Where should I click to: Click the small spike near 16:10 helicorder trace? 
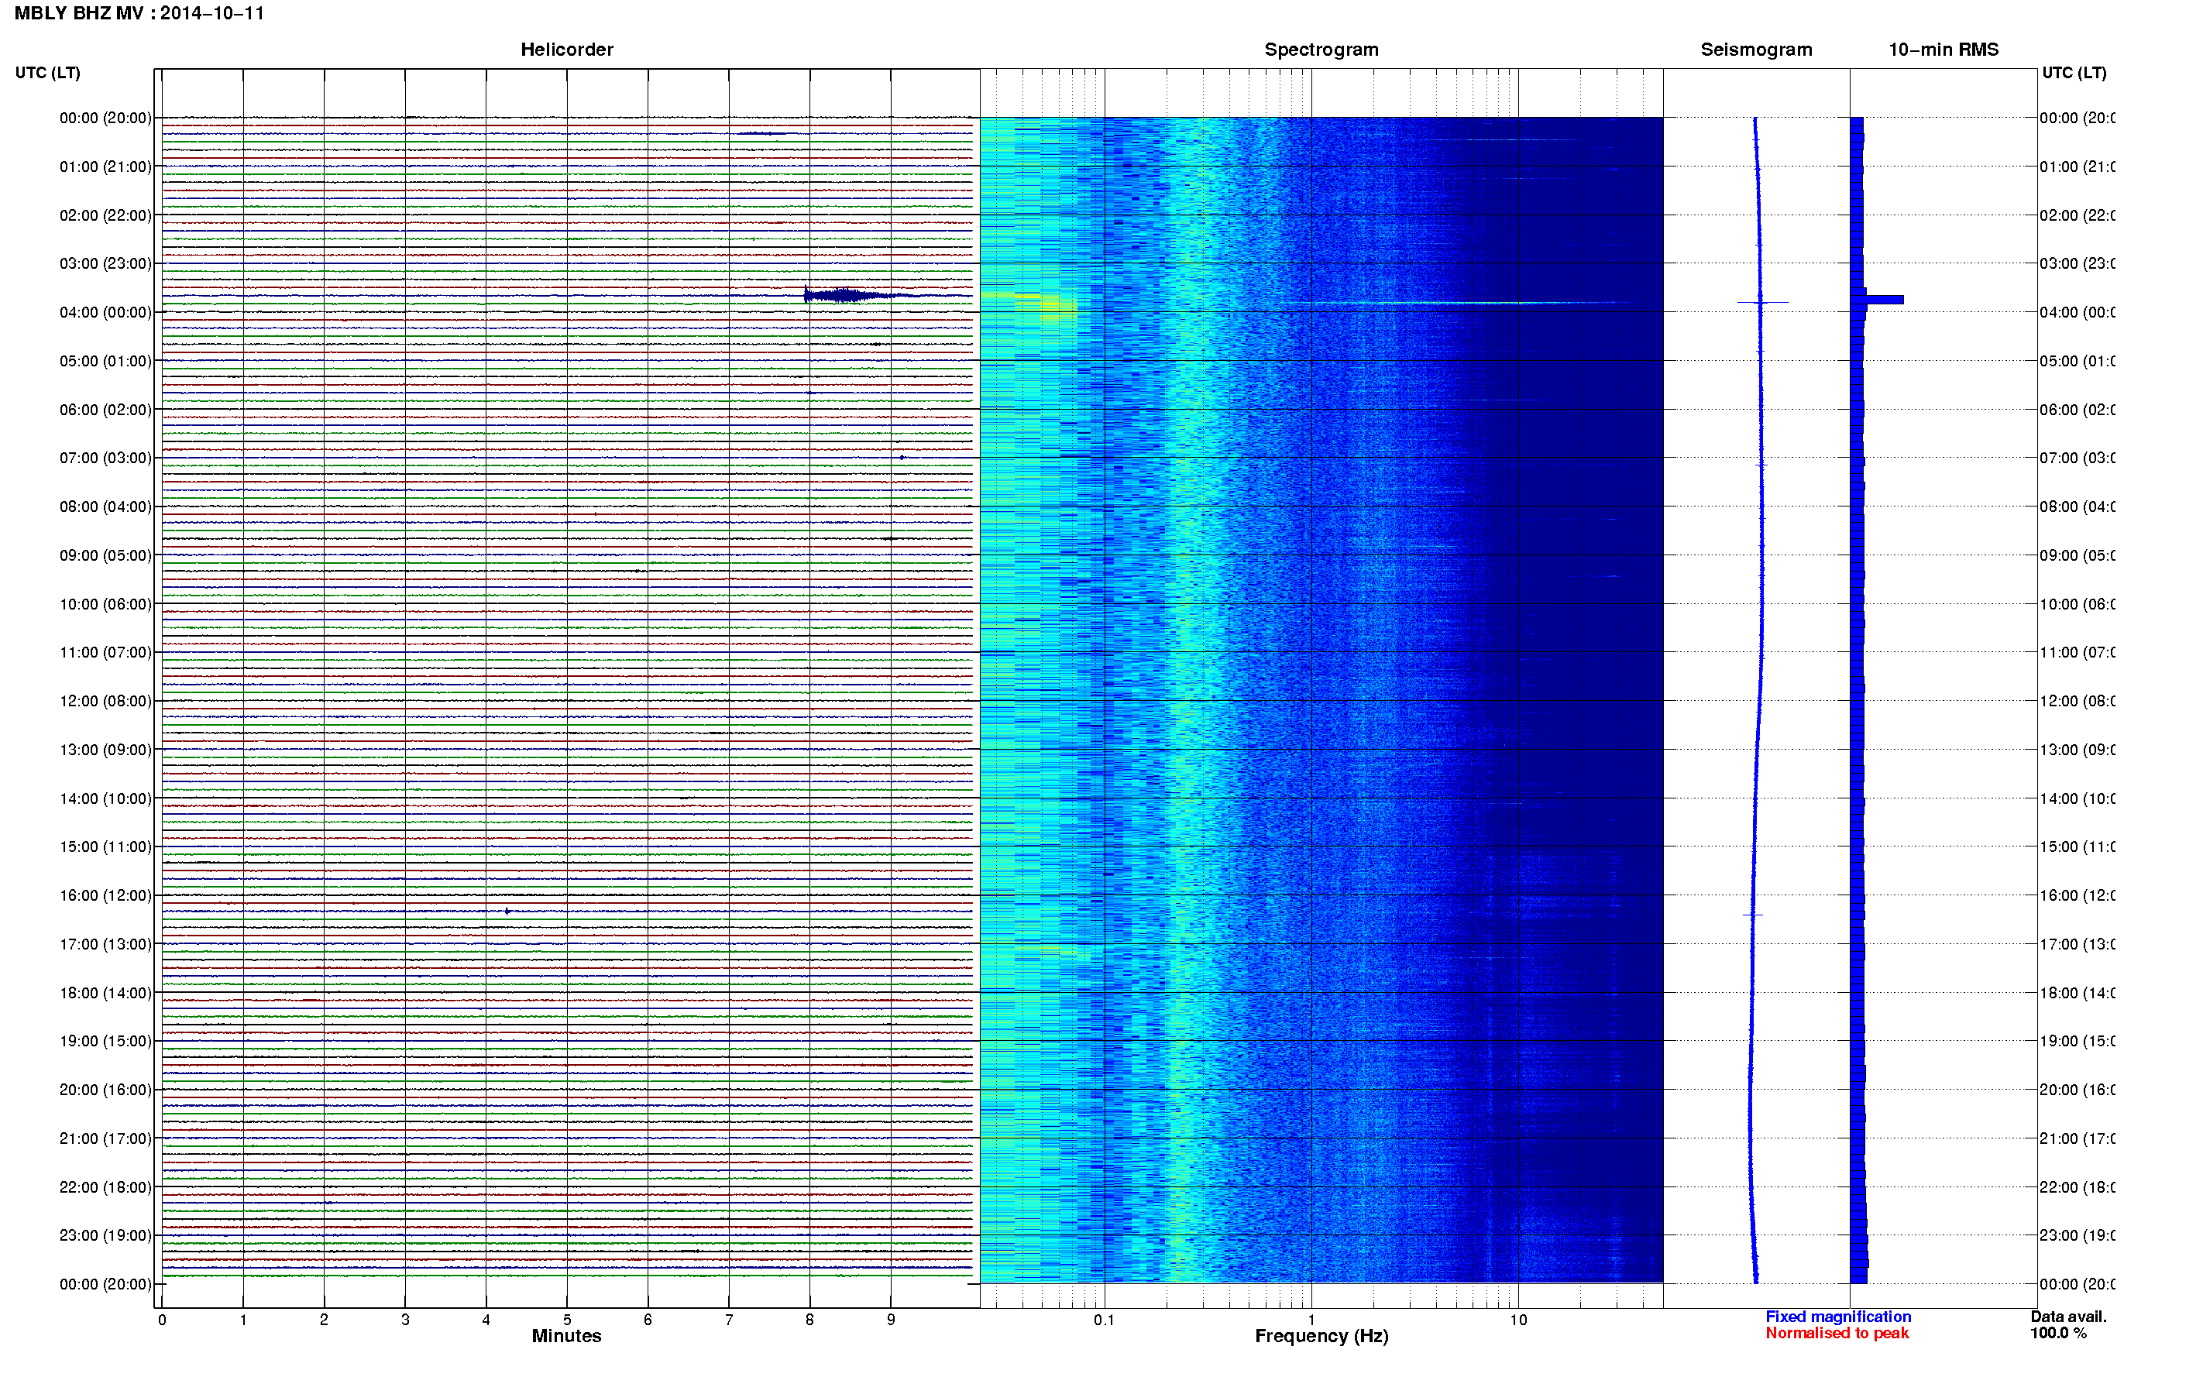(507, 912)
